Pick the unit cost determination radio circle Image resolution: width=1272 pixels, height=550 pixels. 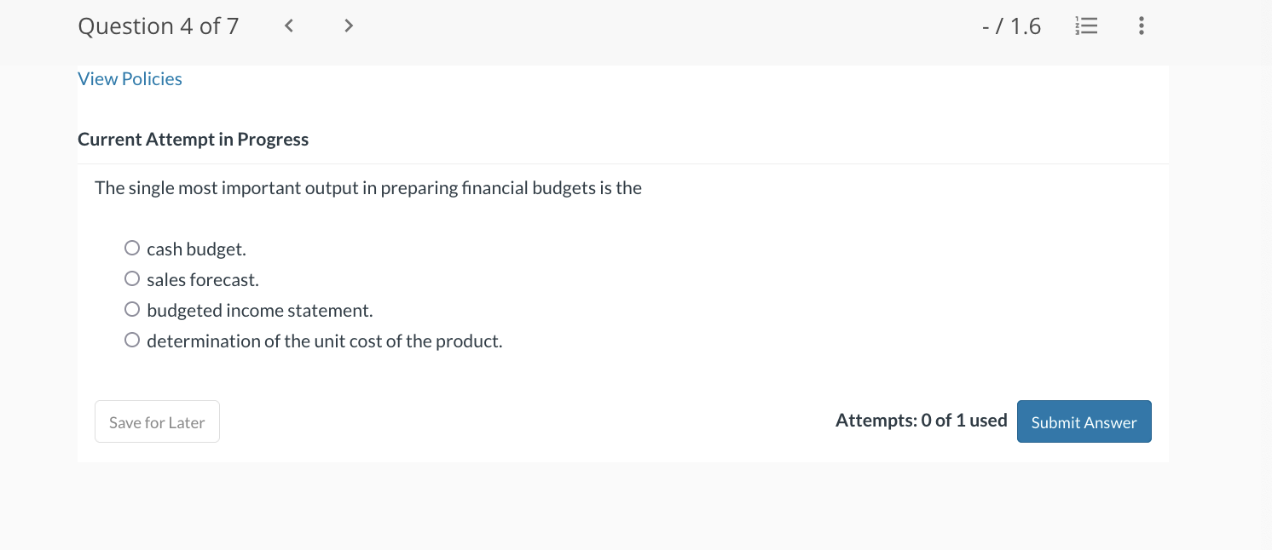132,341
